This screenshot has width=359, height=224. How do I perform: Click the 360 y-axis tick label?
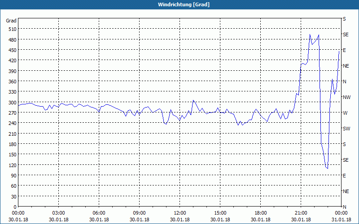13,82
